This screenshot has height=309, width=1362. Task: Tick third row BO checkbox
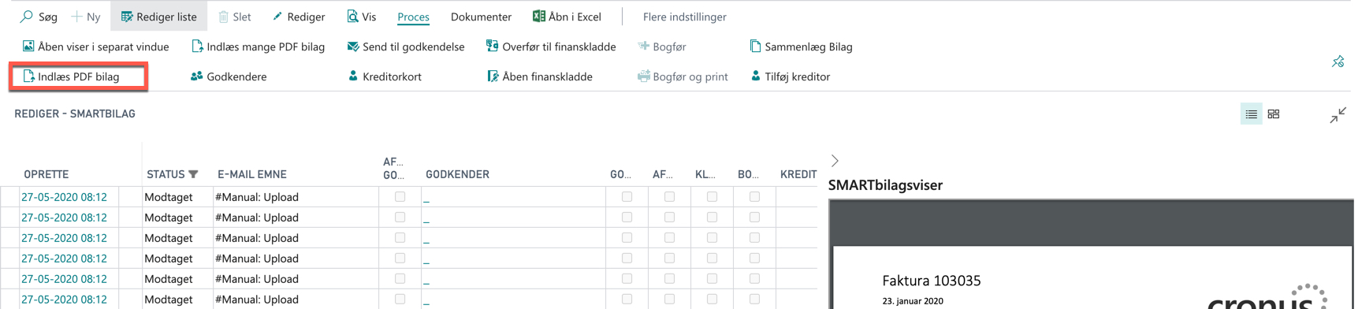754,238
